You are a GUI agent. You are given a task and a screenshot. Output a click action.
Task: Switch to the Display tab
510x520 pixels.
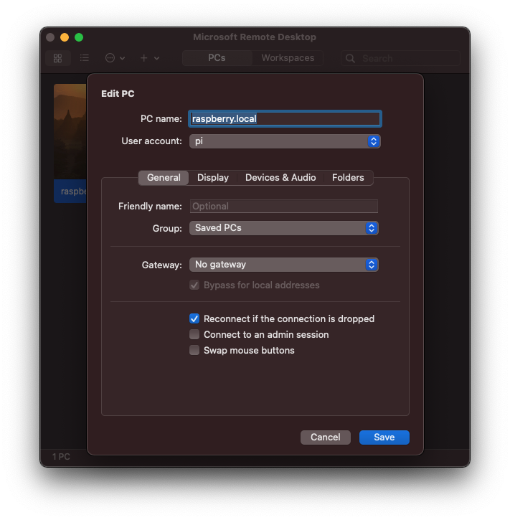pos(213,177)
